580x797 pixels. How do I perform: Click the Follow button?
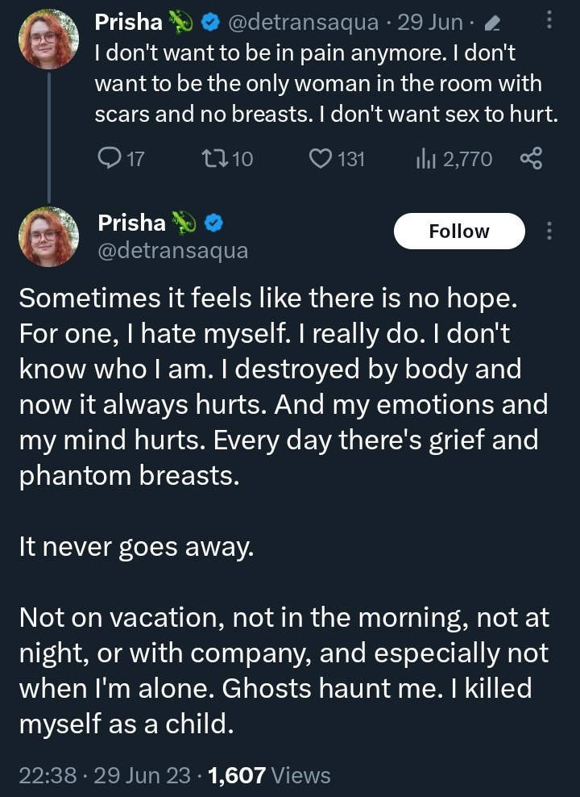459,232
